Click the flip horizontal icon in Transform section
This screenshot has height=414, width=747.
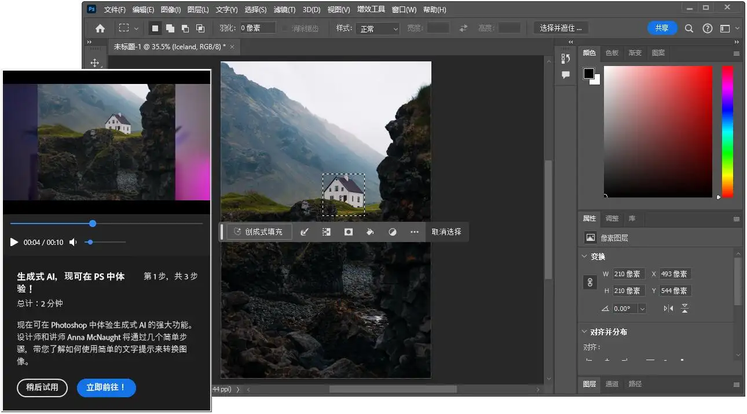[x=668, y=308]
